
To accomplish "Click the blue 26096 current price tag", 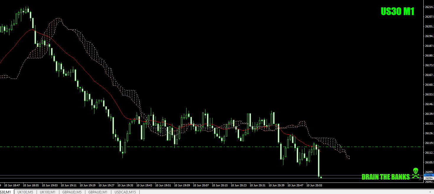I will 429,175.
